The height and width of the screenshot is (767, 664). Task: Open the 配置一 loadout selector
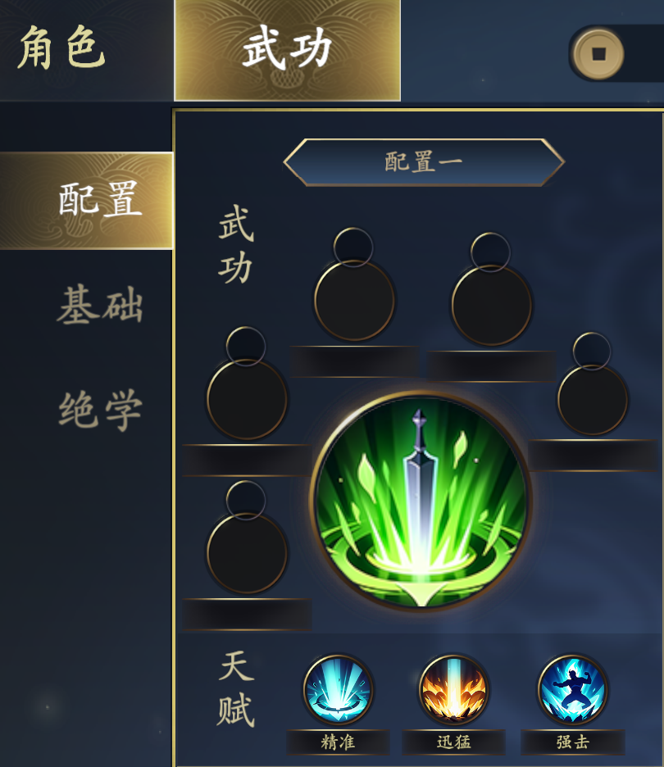[x=424, y=162]
